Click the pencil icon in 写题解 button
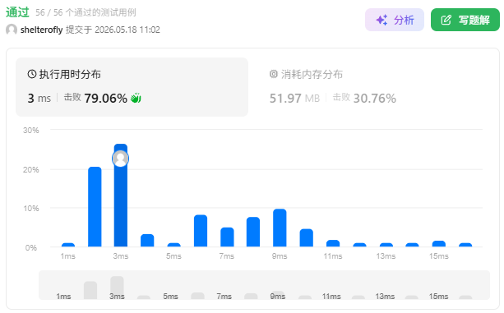 [x=446, y=20]
